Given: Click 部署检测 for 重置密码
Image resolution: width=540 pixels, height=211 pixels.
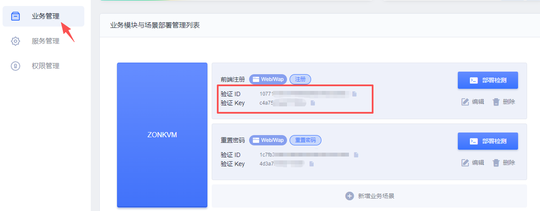Looking at the screenshot, I should coord(488,141).
